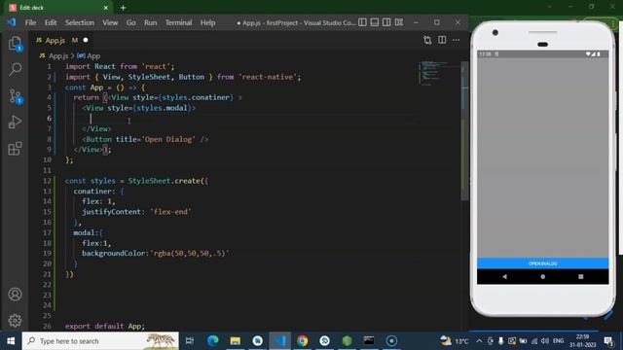Click the 'flex-end' string on line 15

(x=171, y=212)
